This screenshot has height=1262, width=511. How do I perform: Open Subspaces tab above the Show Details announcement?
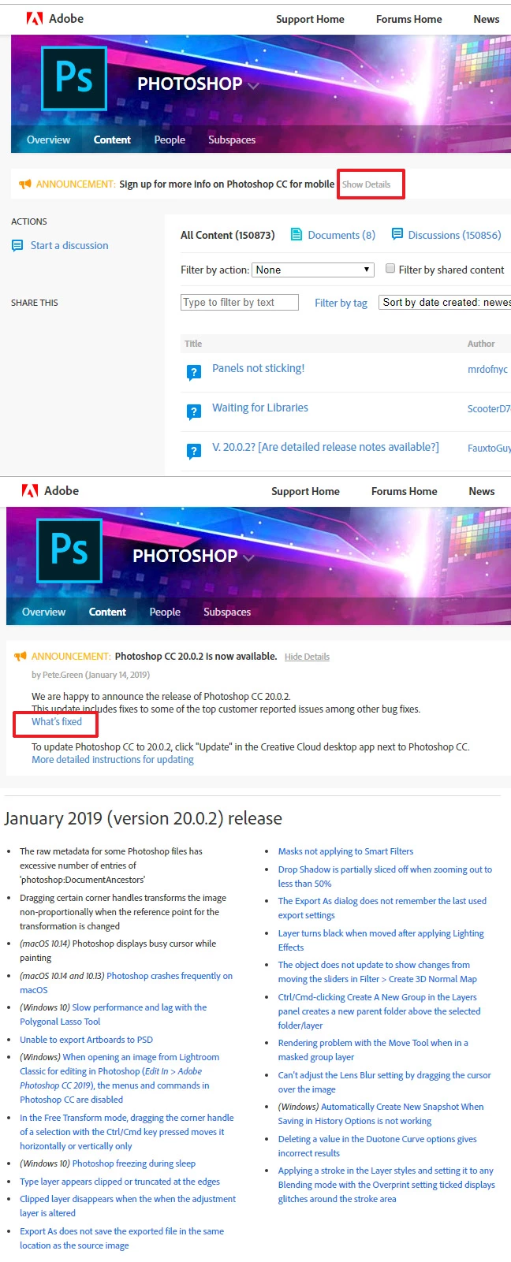[x=232, y=140]
